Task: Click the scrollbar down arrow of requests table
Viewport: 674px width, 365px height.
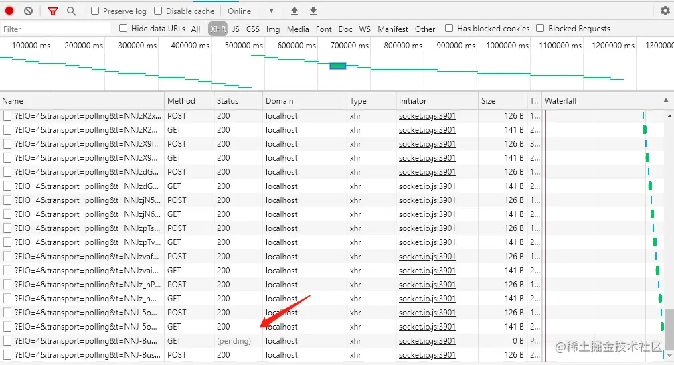Action: pos(669,355)
